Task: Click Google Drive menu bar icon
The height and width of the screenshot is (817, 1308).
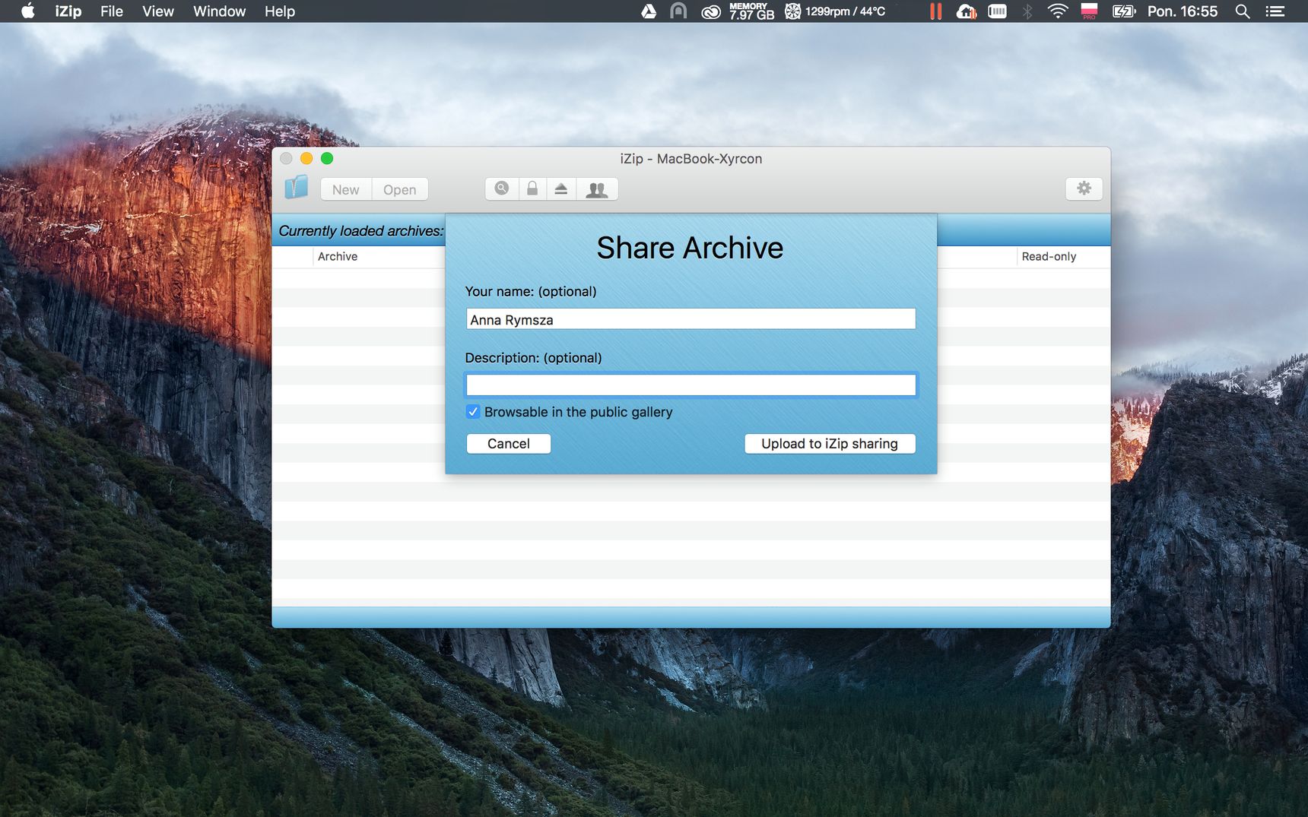Action: click(x=649, y=11)
